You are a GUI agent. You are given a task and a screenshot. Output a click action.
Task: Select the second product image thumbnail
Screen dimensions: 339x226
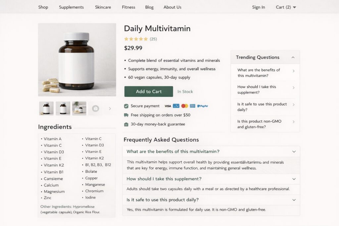[63, 108]
